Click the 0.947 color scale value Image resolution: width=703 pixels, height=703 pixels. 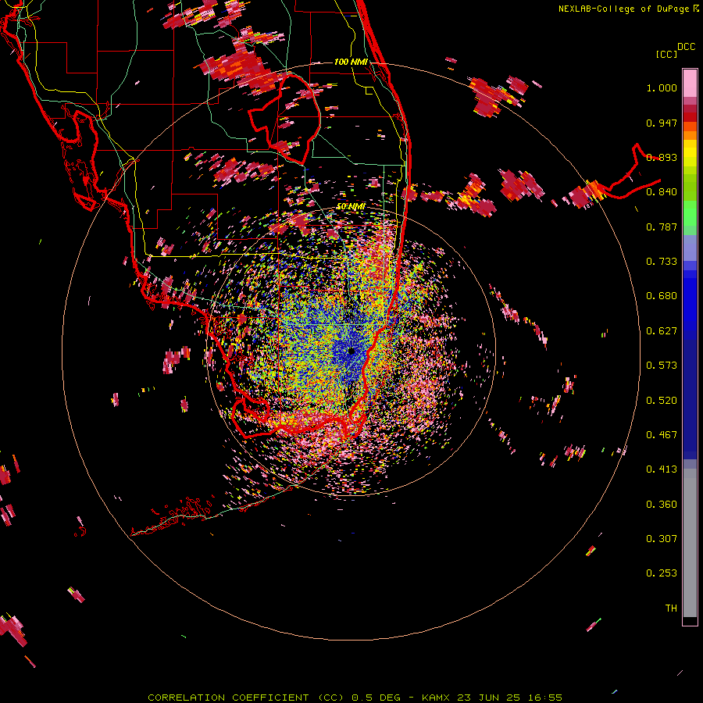click(662, 123)
